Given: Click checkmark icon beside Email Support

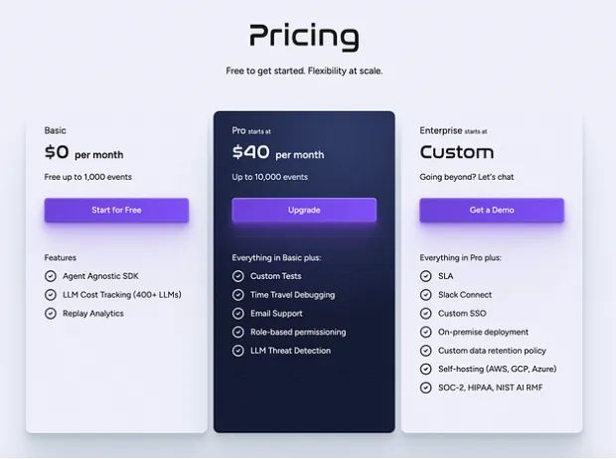Looking at the screenshot, I should pyautogui.click(x=237, y=314).
